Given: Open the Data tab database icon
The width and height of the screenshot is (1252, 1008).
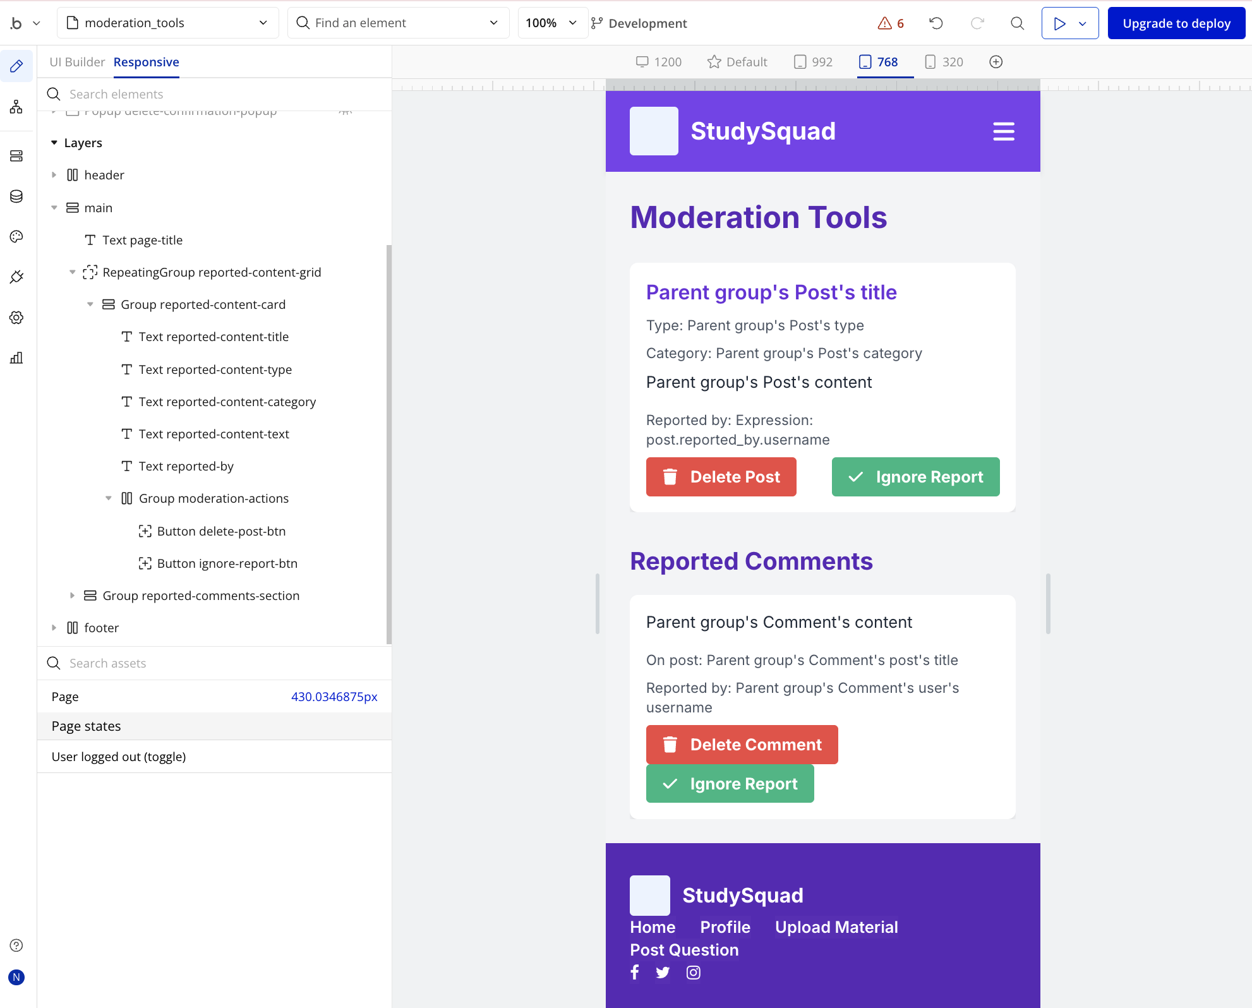Looking at the screenshot, I should 16,196.
